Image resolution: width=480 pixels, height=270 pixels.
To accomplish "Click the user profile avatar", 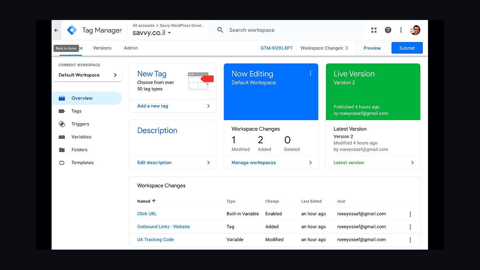I will coord(415,30).
